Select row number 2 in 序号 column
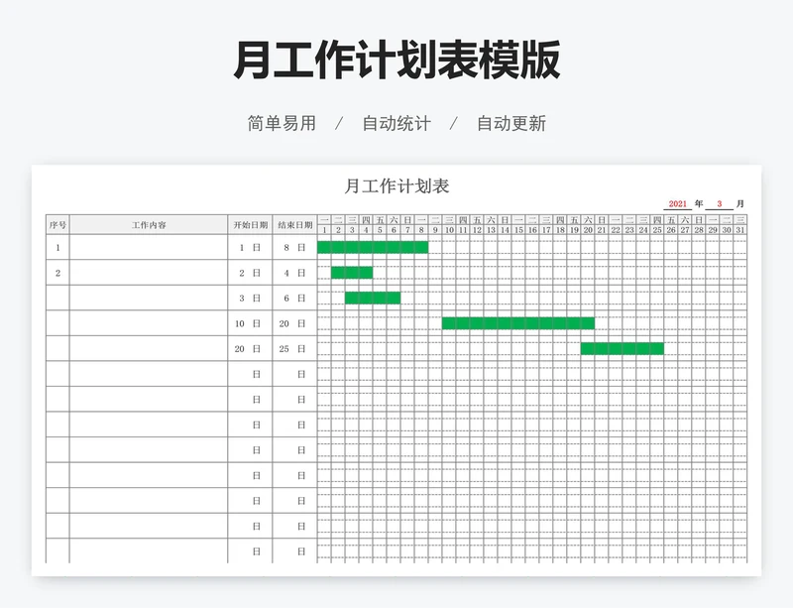The height and width of the screenshot is (608, 793). click(57, 273)
